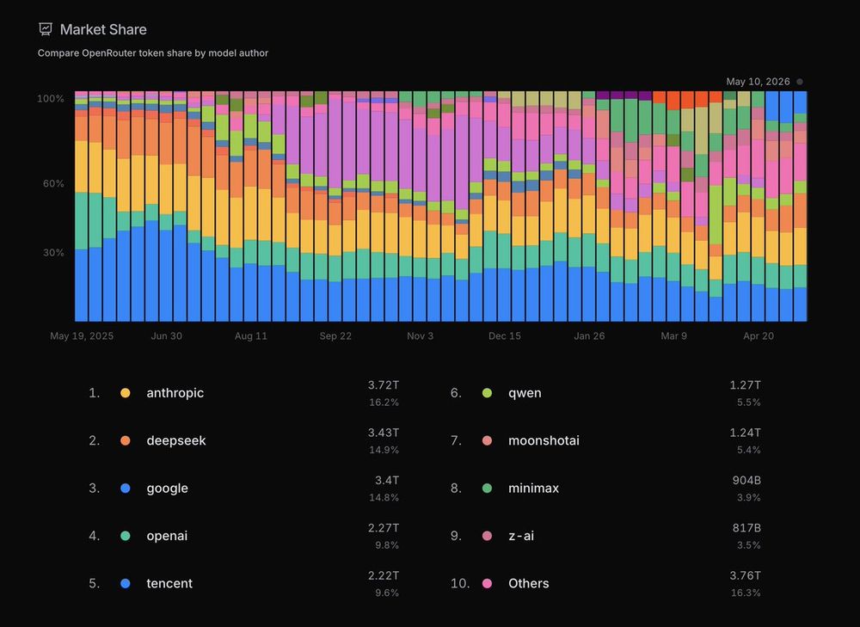Click the 1.27T token value for qwen

[x=746, y=385]
